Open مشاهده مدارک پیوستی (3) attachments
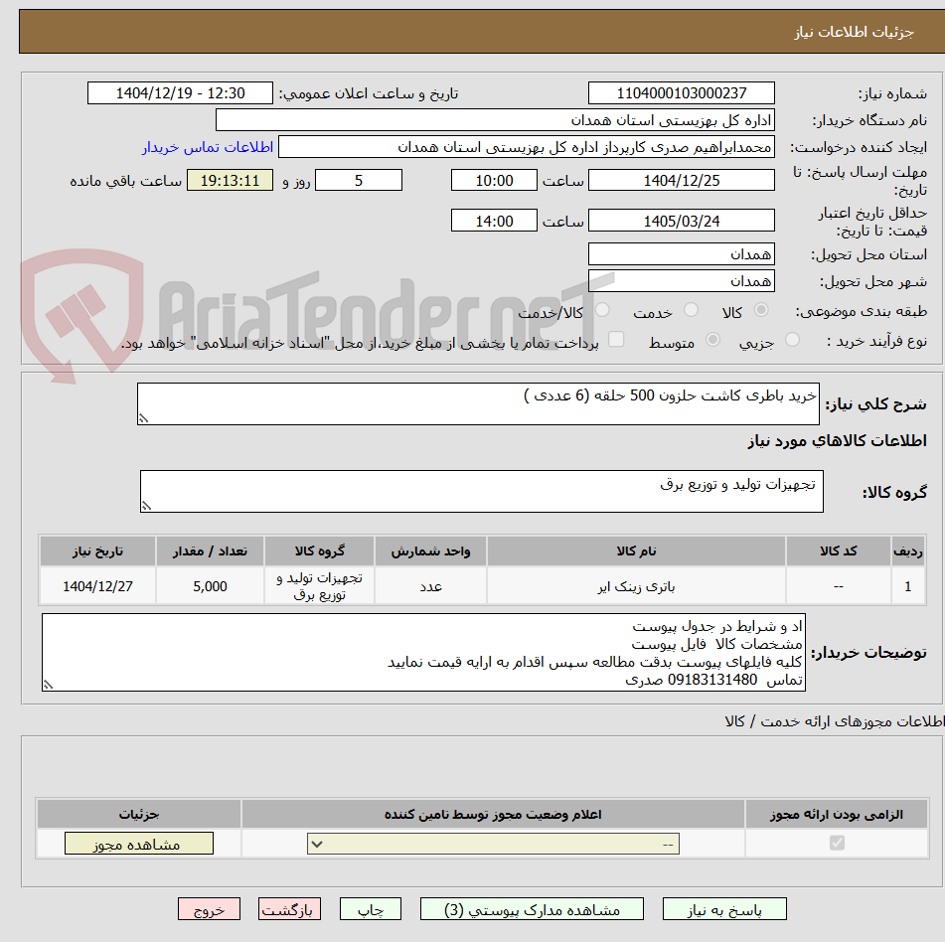 [x=532, y=909]
